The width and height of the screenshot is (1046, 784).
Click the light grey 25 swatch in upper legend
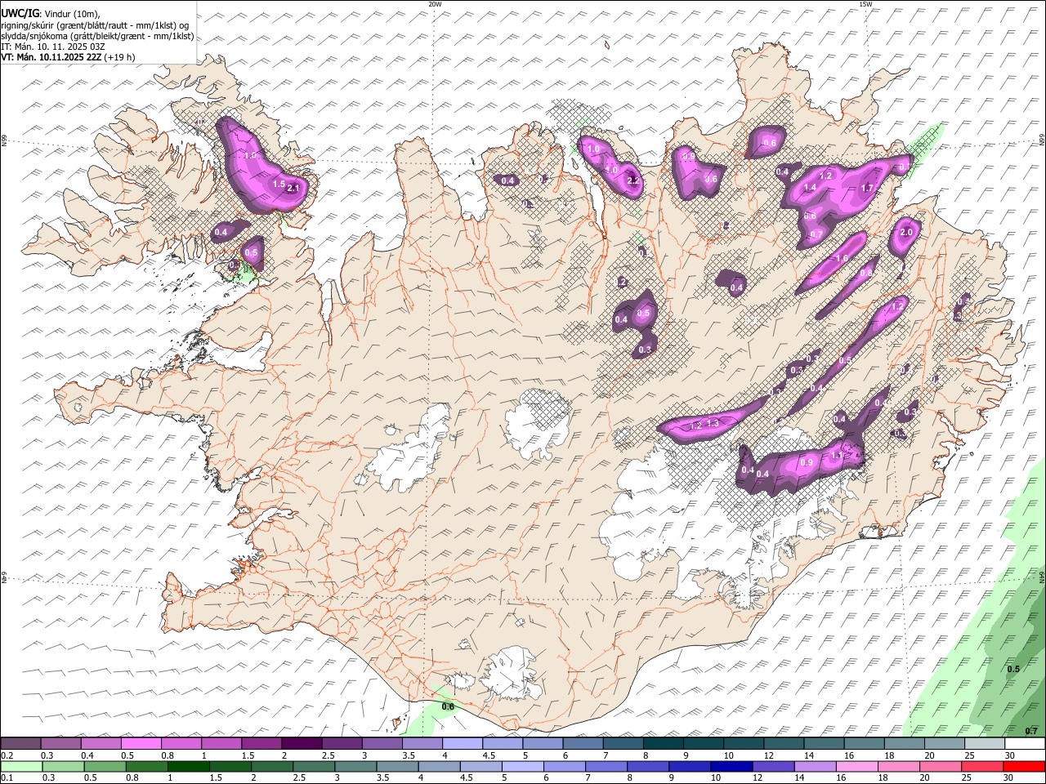(x=985, y=744)
